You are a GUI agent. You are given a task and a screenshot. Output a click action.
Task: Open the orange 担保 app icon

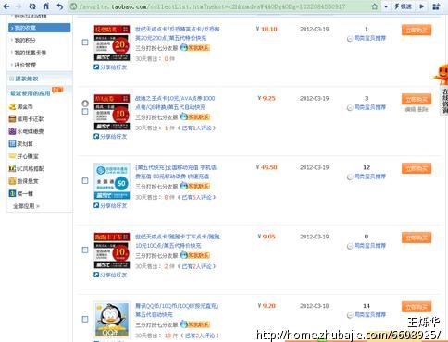12,181
